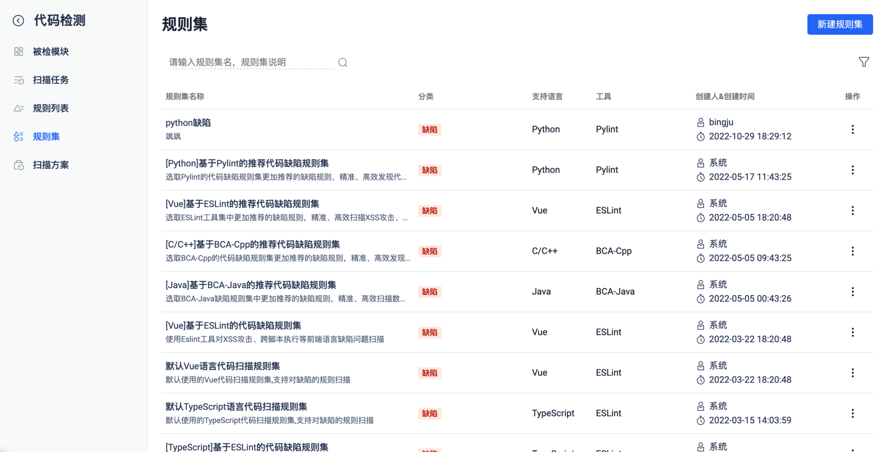Open 默认TypeScript语言代码扫描规则集
This screenshot has width=886, height=452.
(237, 407)
